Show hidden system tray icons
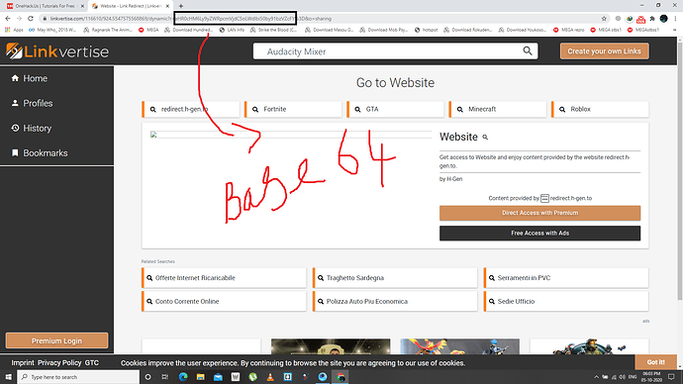Screen dimensions: 683x384 pos(596,377)
